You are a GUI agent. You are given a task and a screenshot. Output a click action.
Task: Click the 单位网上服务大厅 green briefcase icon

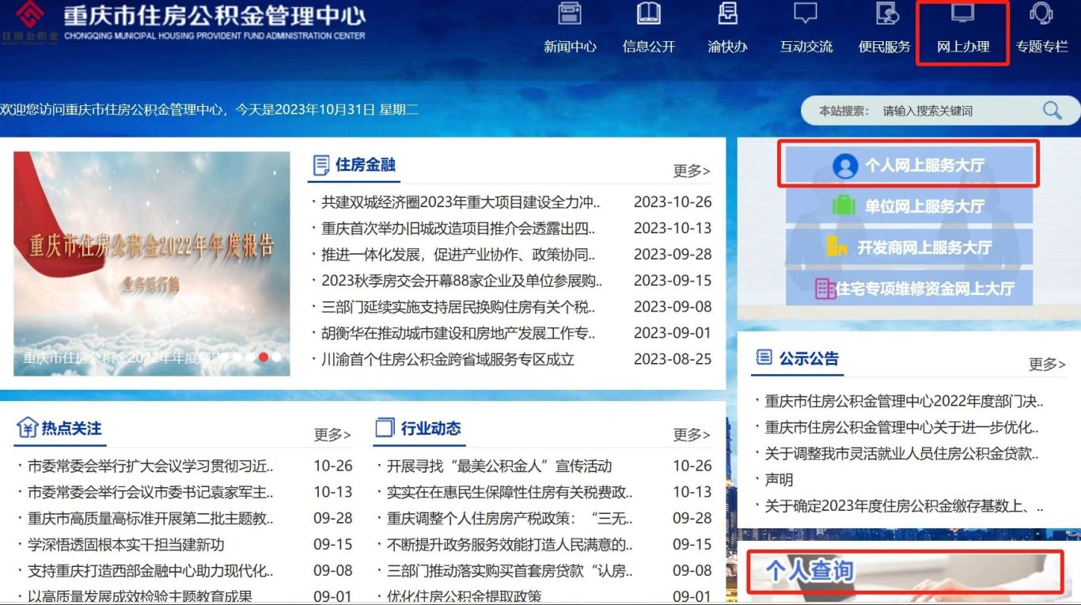coord(844,206)
